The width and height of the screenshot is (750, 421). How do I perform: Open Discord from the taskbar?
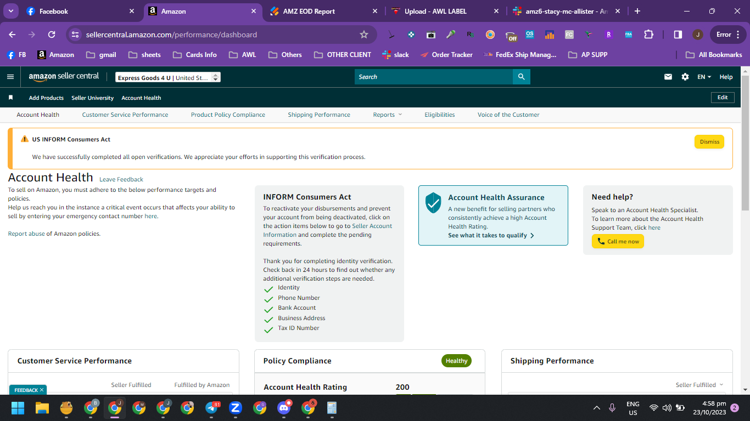[x=284, y=408]
